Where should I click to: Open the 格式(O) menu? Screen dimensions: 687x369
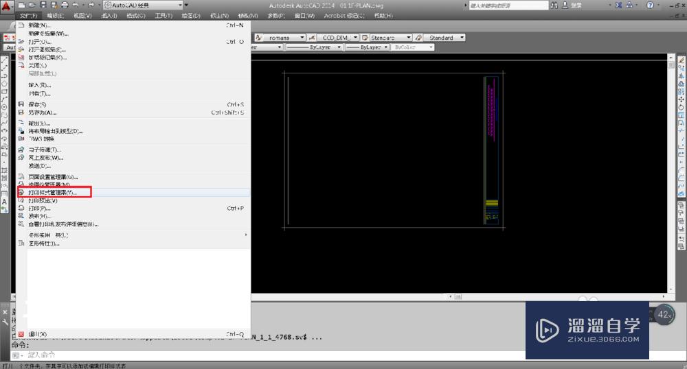coord(136,16)
